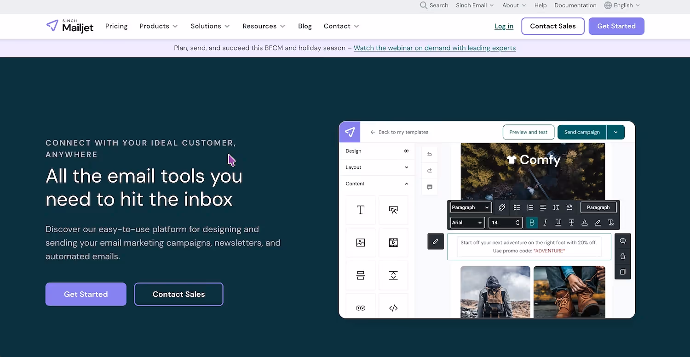Click the bulleted list icon
The width and height of the screenshot is (690, 357).
(x=517, y=207)
